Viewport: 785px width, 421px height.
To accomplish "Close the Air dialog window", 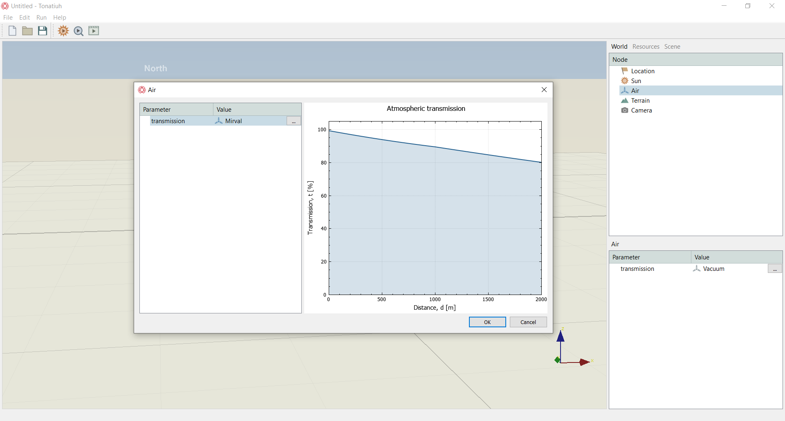I will tap(544, 90).
